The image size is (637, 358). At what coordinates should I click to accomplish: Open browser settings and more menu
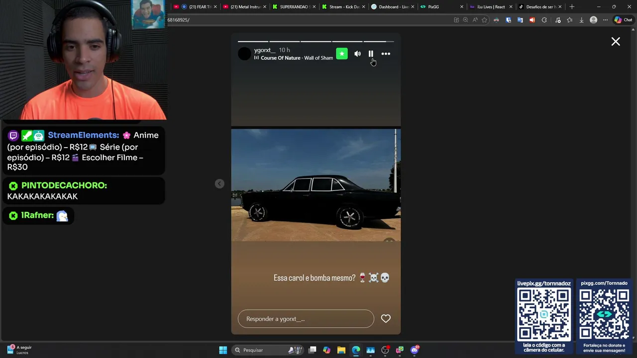click(x=605, y=20)
